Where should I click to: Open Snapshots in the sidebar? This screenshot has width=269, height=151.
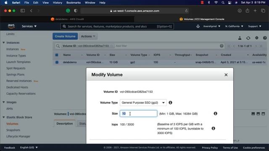click(x=13, y=130)
